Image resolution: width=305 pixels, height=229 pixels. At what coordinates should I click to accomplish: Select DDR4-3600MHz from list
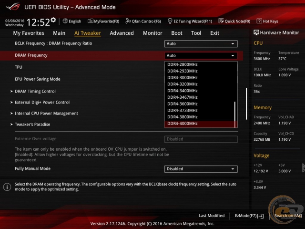[x=199, y=104]
